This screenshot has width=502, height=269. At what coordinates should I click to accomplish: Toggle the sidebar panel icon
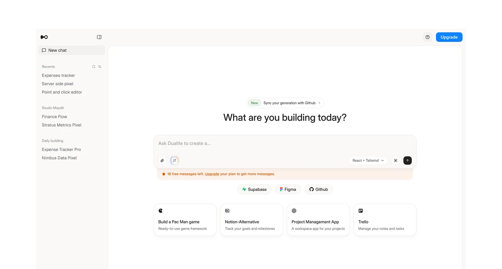[99, 37]
